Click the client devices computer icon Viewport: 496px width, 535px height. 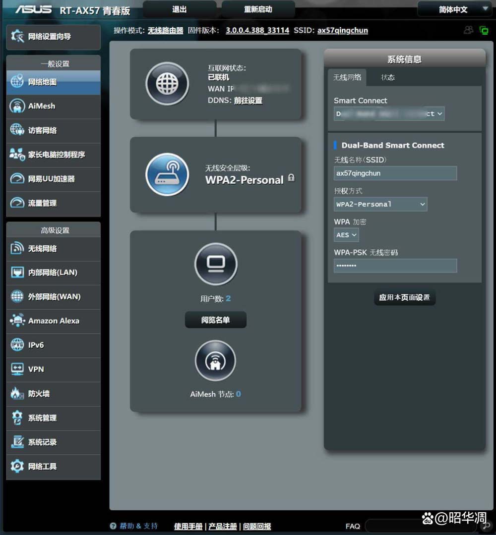tap(216, 264)
